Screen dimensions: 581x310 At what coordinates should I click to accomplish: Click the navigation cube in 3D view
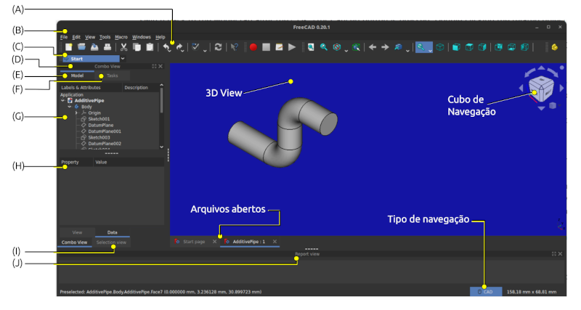point(541,89)
